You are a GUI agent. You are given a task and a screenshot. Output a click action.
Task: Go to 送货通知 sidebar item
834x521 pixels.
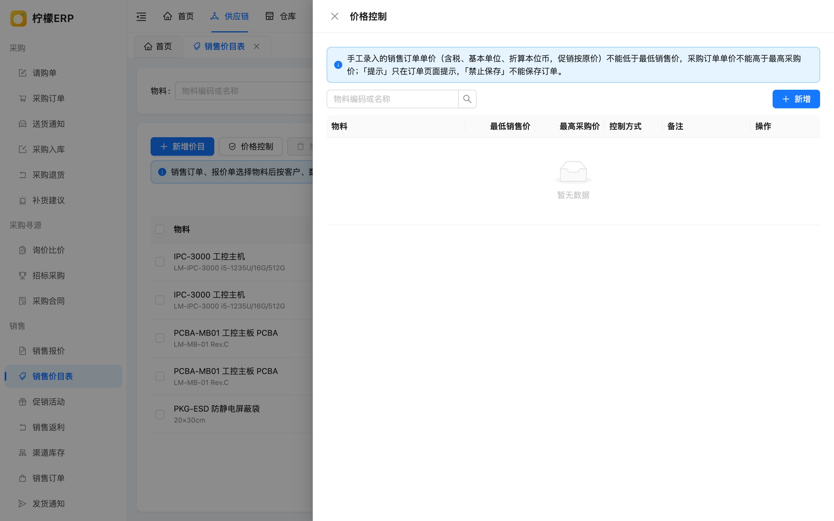63,124
